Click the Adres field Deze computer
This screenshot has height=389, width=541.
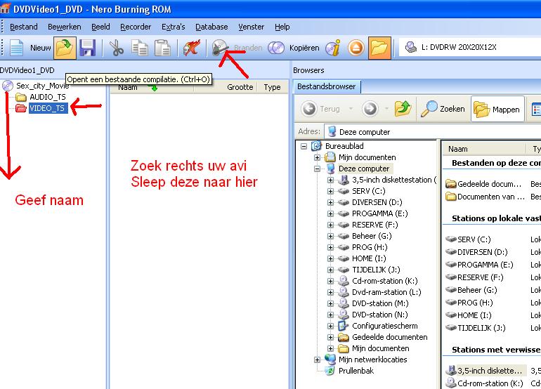433,132
